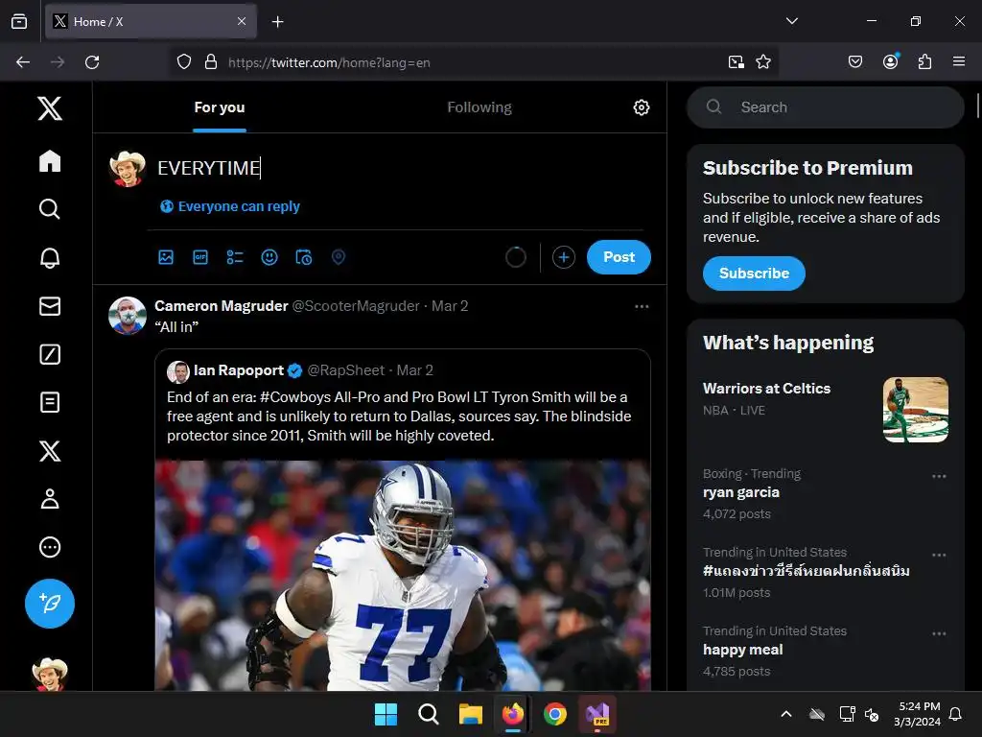
Task: Open Messages envelope in sidebar
Action: tap(50, 306)
